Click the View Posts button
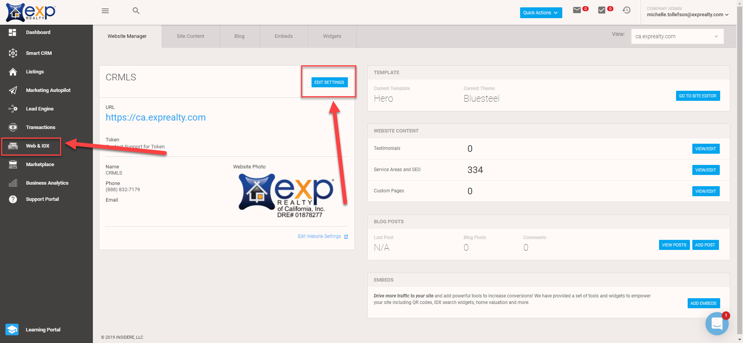743x343 pixels. click(x=674, y=245)
